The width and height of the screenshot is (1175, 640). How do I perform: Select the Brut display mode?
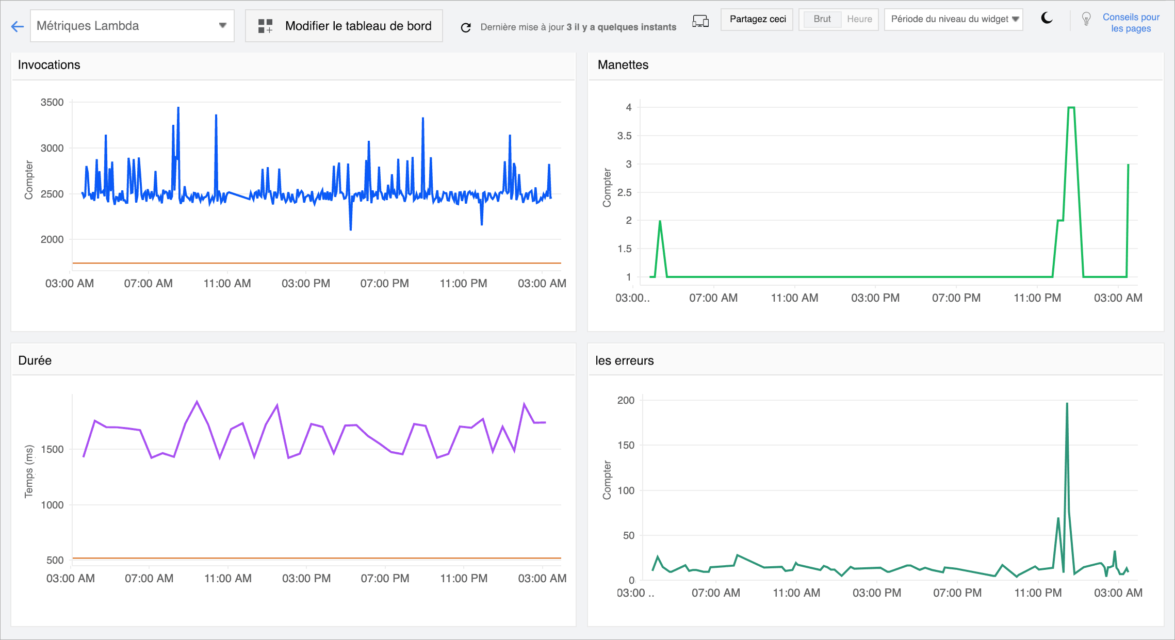pyautogui.click(x=821, y=19)
